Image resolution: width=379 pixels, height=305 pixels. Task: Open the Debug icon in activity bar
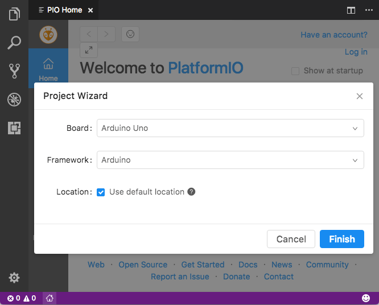(x=14, y=100)
